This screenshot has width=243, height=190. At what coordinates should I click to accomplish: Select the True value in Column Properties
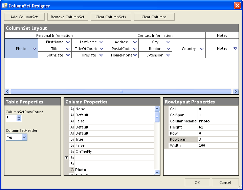[79, 139]
